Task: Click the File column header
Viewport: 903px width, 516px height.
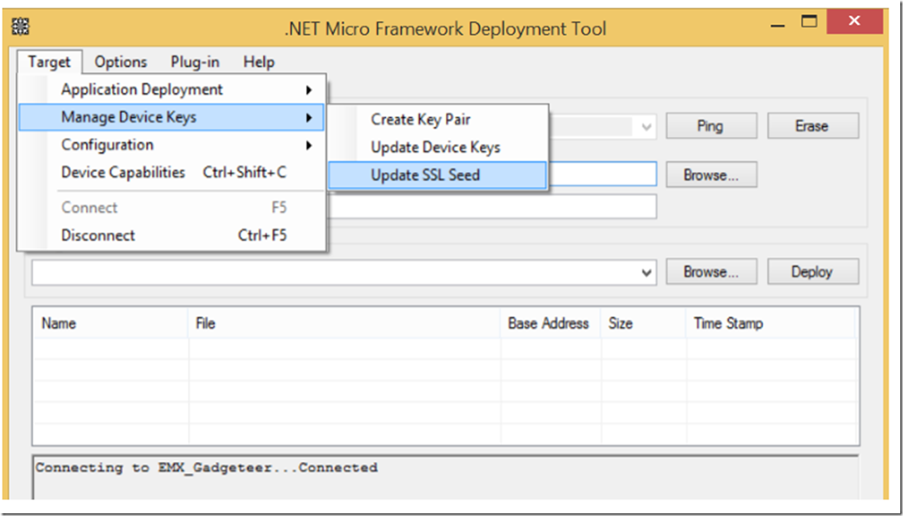Action: coord(345,324)
